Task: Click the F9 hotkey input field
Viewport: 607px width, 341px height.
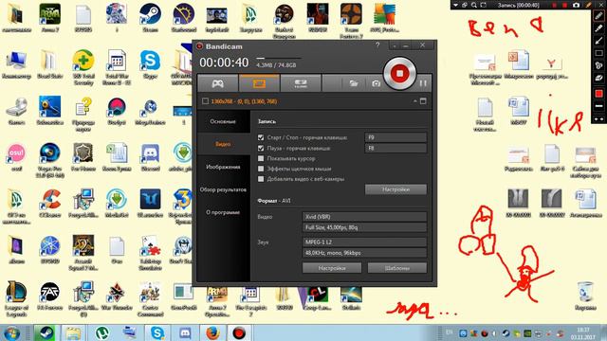Action: click(395, 137)
